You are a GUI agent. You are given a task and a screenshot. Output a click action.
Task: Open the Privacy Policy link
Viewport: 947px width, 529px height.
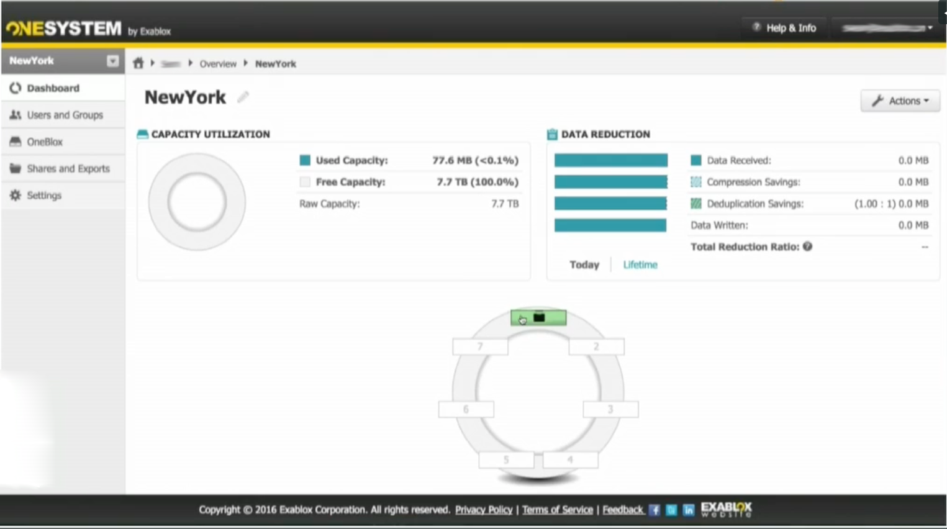click(x=484, y=510)
